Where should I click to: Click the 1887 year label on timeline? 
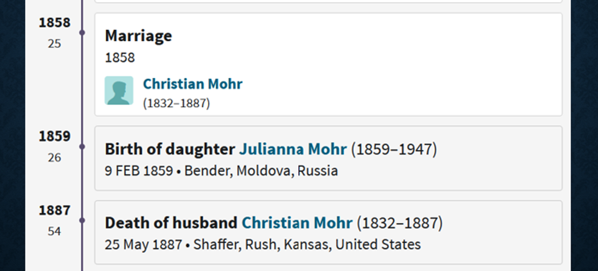point(55,211)
